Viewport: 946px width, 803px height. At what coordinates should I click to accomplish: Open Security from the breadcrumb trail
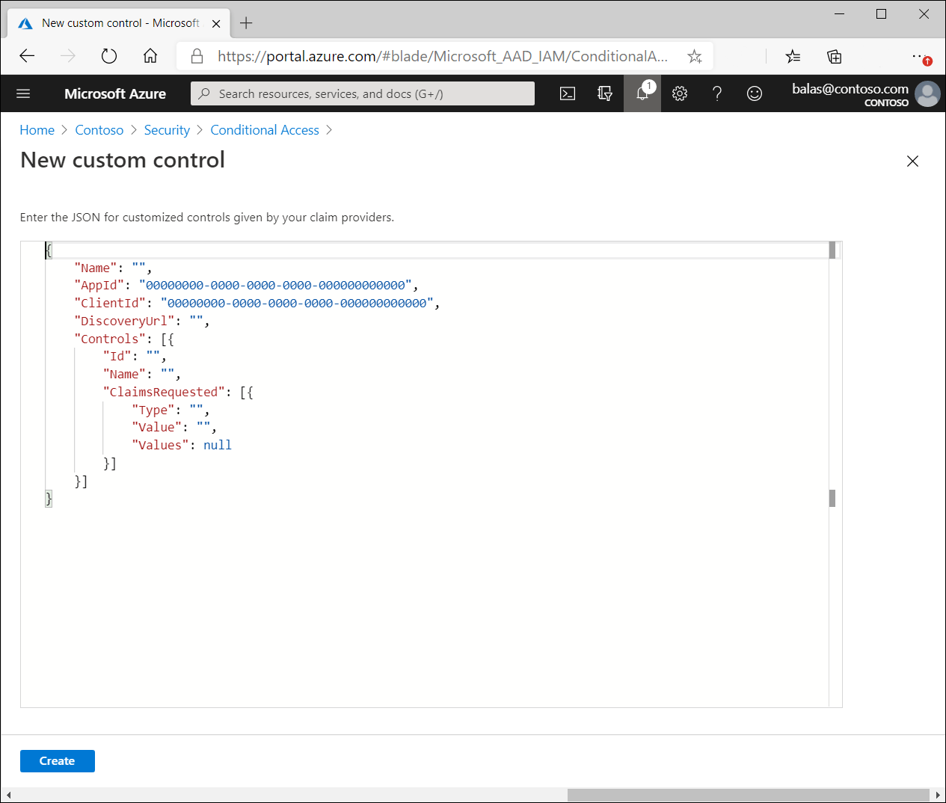pyautogui.click(x=167, y=129)
